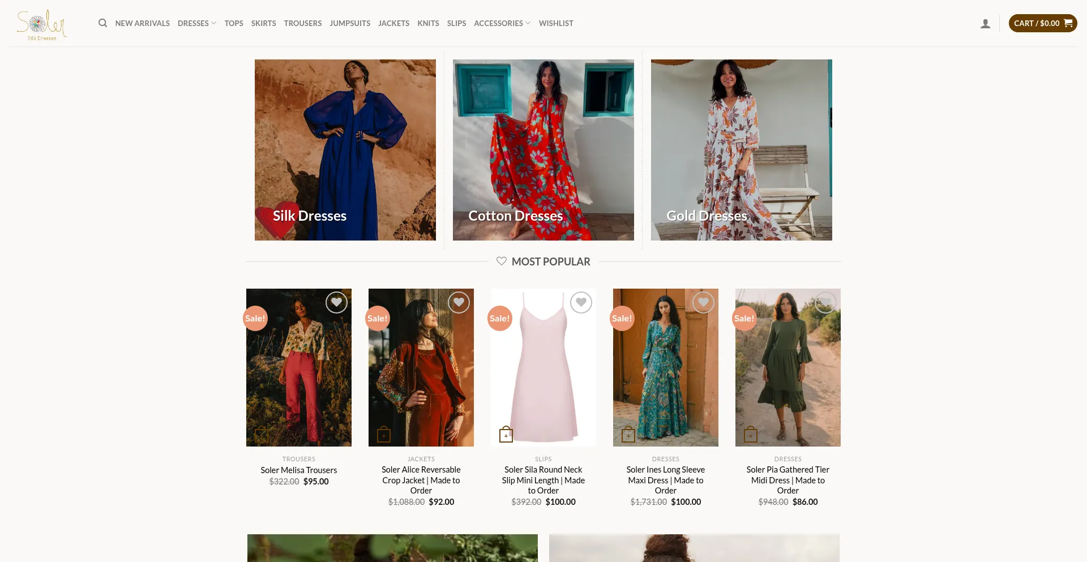Open Gold Dresses category banner
The height and width of the screenshot is (562, 1087).
(x=742, y=150)
